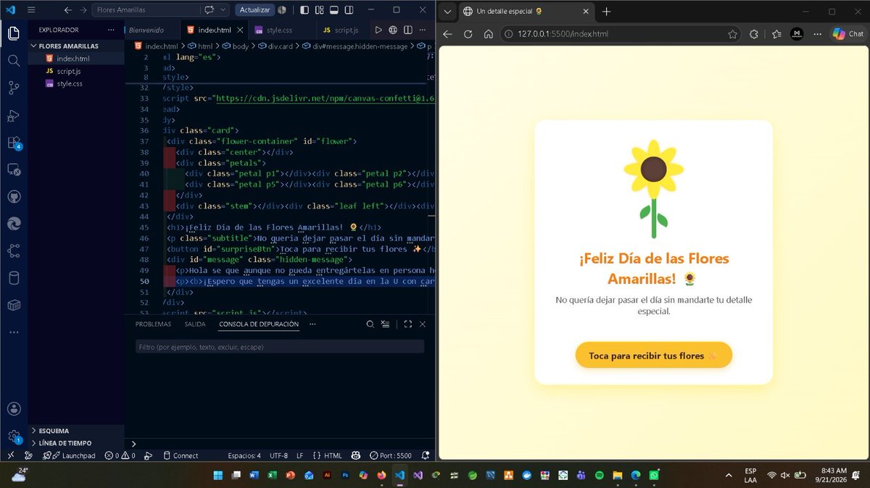Viewport: 870px width, 488px height.
Task: Close the index.html editor tab
Action: coord(241,30)
